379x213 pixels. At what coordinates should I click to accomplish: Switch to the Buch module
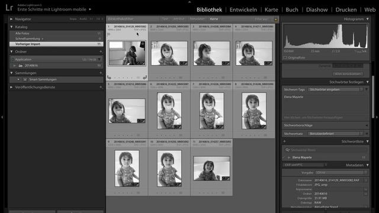(292, 9)
